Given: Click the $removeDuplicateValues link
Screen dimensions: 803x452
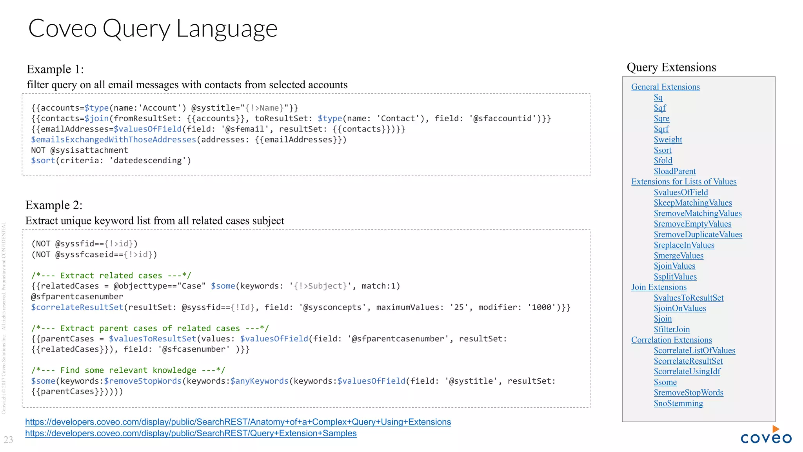Looking at the screenshot, I should point(698,235).
